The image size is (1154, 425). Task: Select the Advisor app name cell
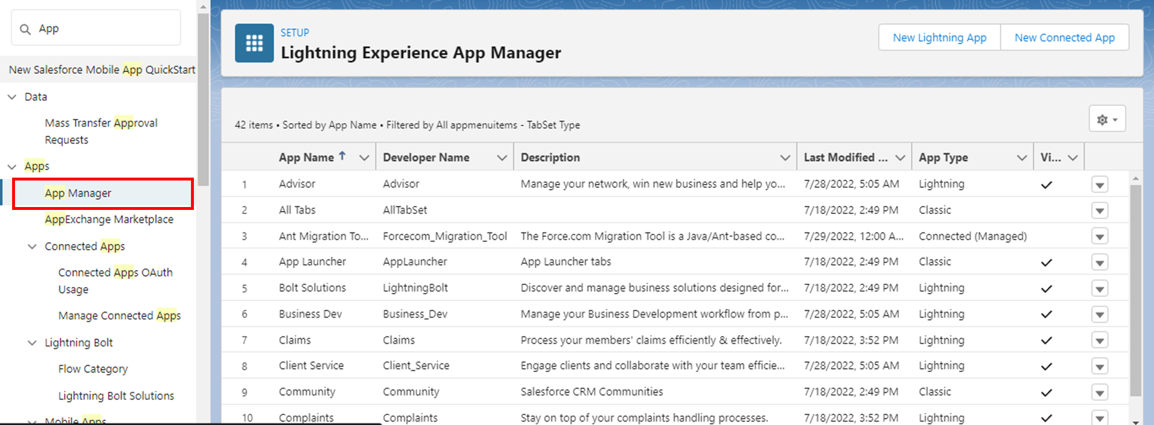[297, 184]
